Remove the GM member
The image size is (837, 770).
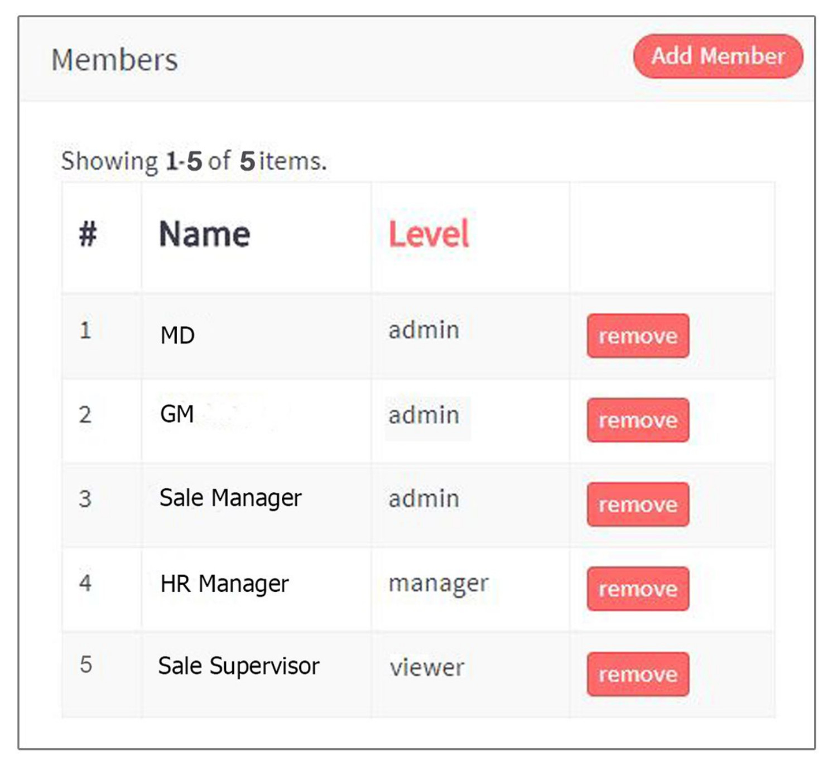pyautogui.click(x=637, y=420)
